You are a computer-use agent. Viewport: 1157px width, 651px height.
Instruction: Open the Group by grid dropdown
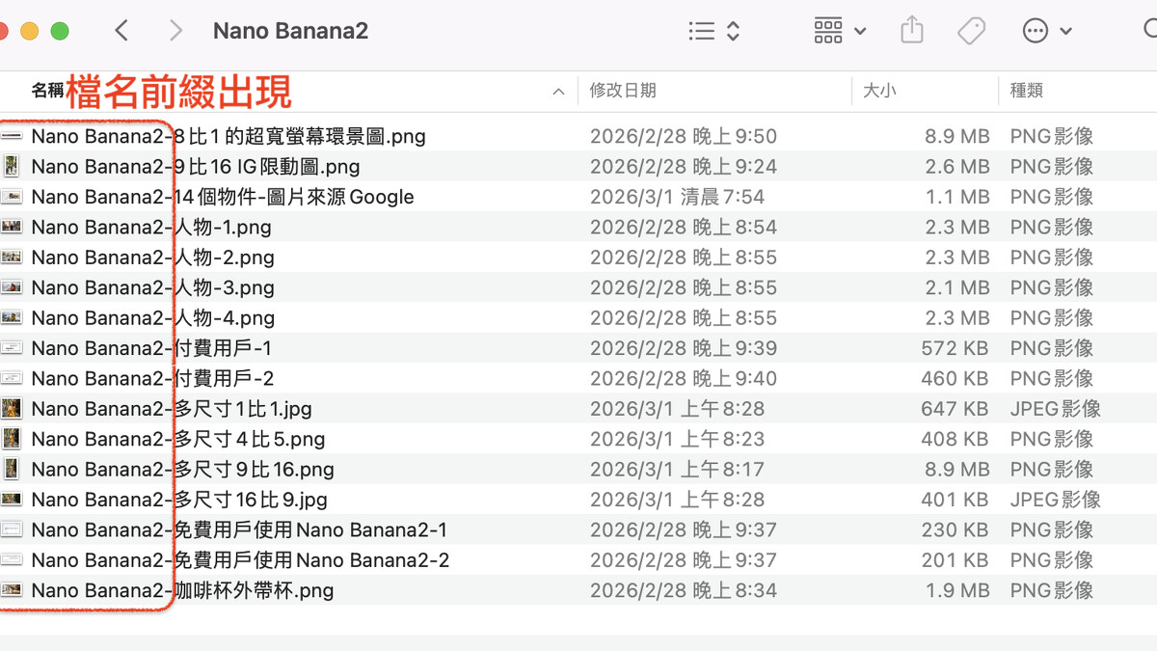(x=840, y=31)
